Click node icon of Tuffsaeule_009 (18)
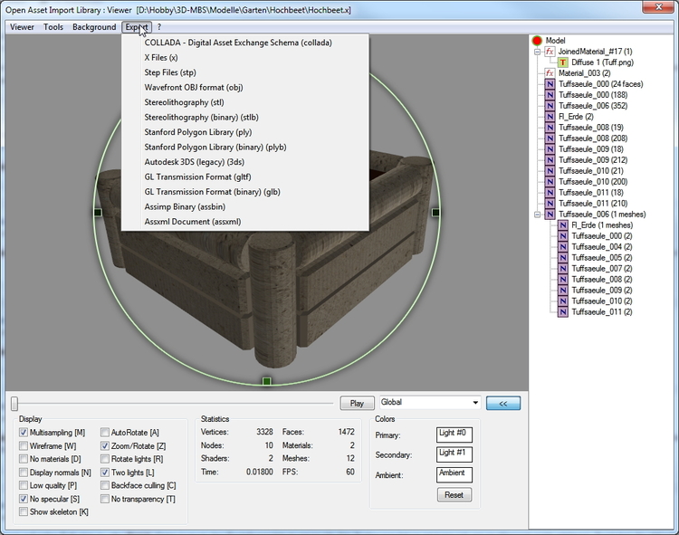This screenshot has height=535, width=679. (550, 148)
